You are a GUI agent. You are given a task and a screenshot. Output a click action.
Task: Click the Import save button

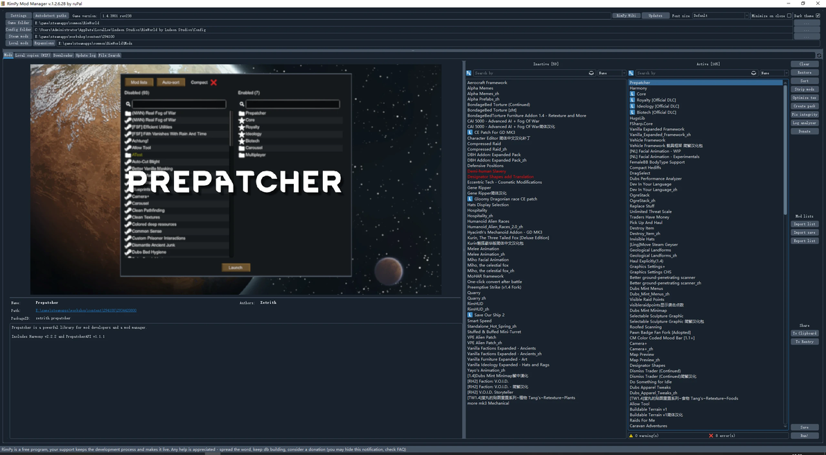click(x=805, y=232)
